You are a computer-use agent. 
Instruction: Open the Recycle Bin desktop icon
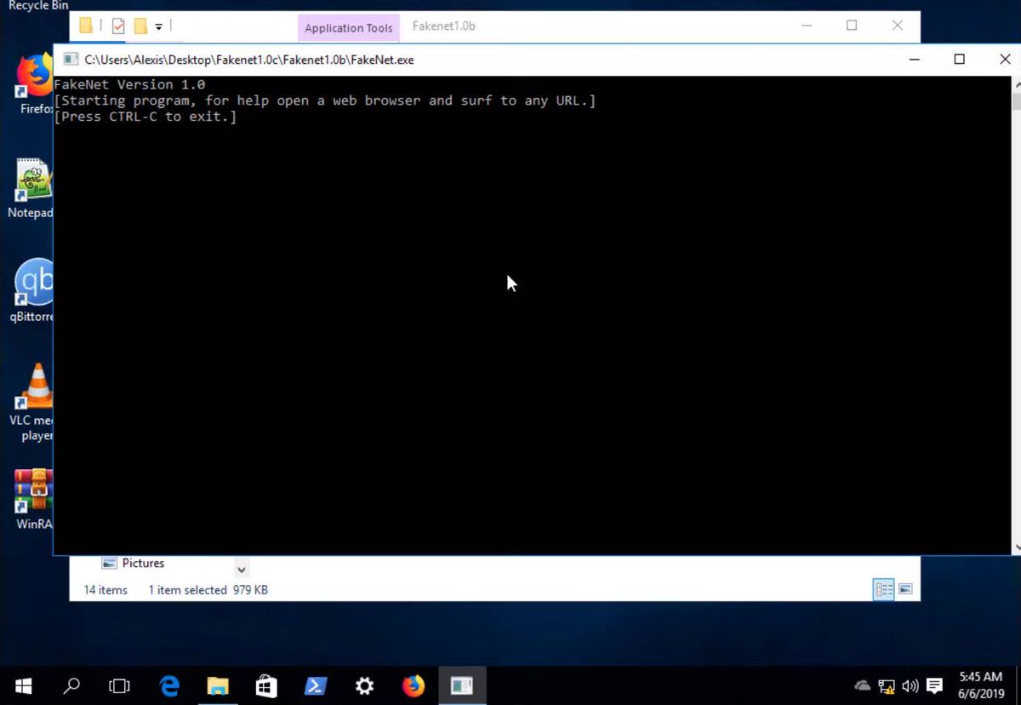pos(37,5)
